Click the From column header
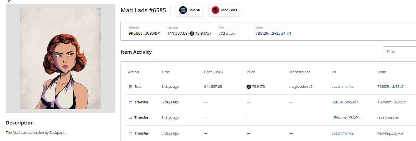 [382, 72]
